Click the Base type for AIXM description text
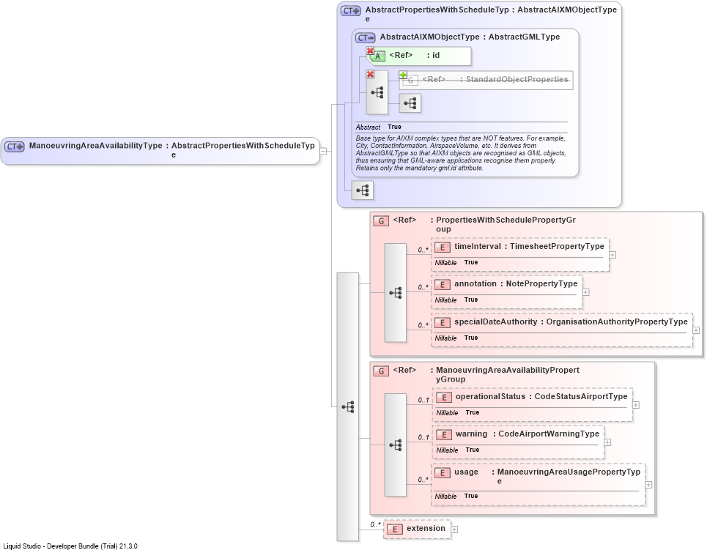This screenshot has height=550, width=707. tap(460, 153)
